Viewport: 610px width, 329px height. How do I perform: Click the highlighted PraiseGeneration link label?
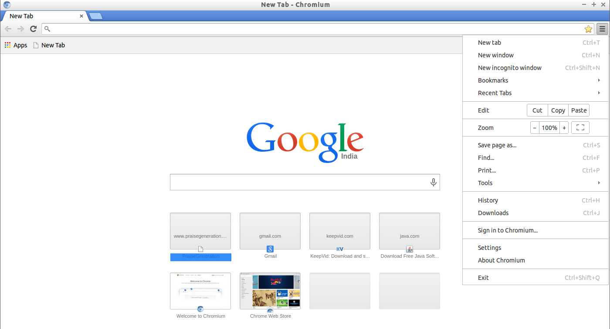click(x=201, y=256)
